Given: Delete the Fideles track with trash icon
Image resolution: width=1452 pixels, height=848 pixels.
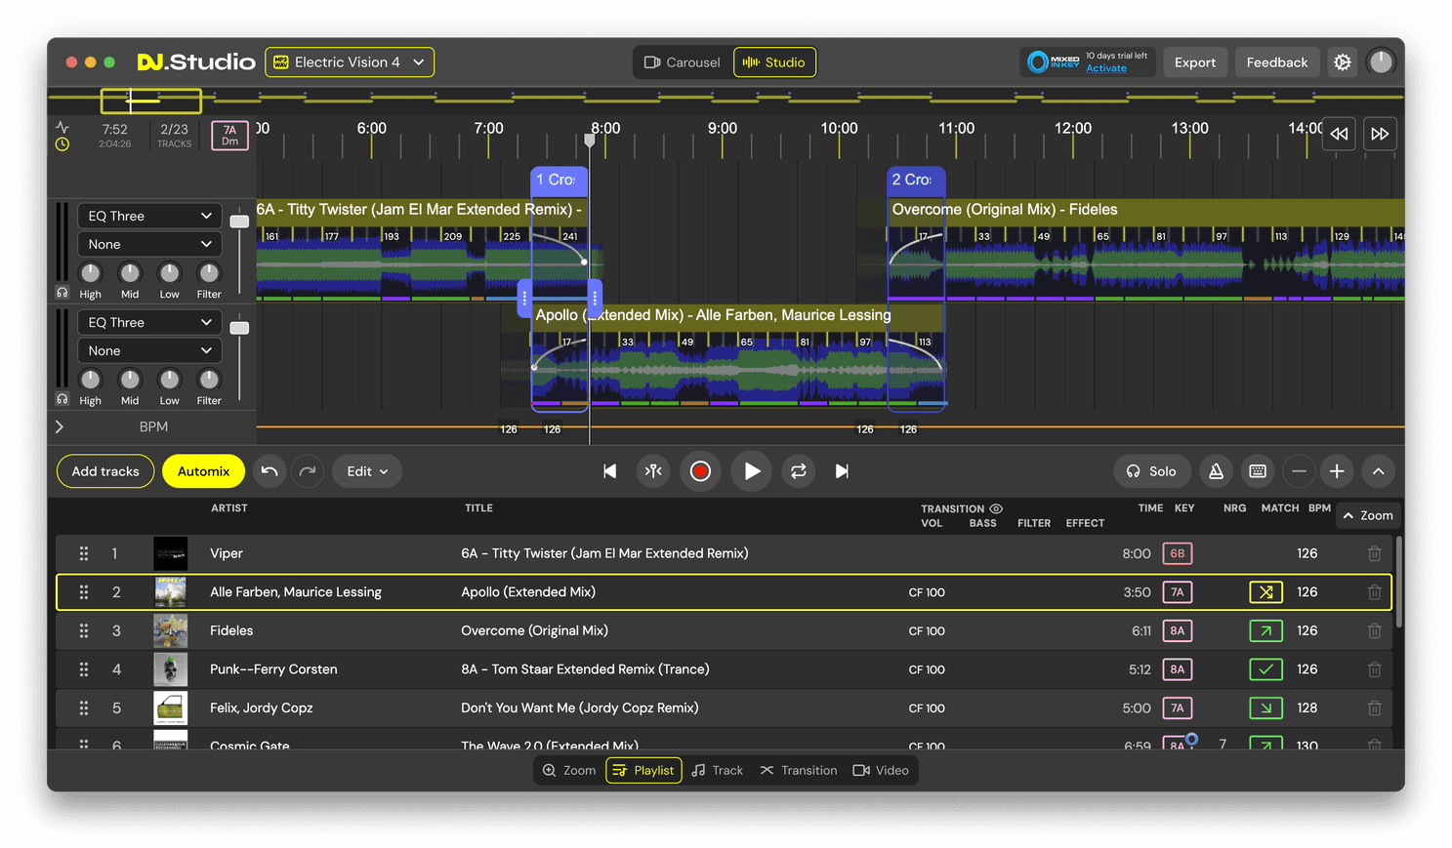Looking at the screenshot, I should tap(1374, 631).
